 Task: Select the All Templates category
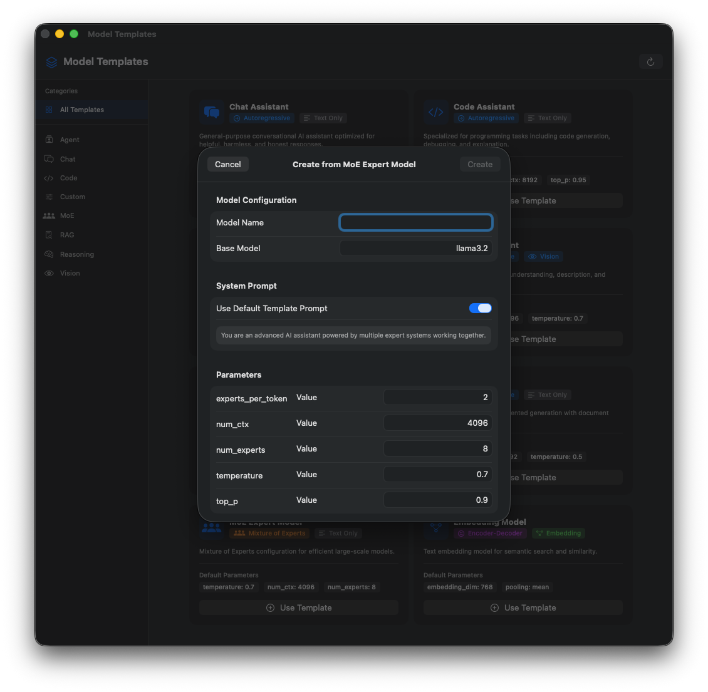point(82,110)
